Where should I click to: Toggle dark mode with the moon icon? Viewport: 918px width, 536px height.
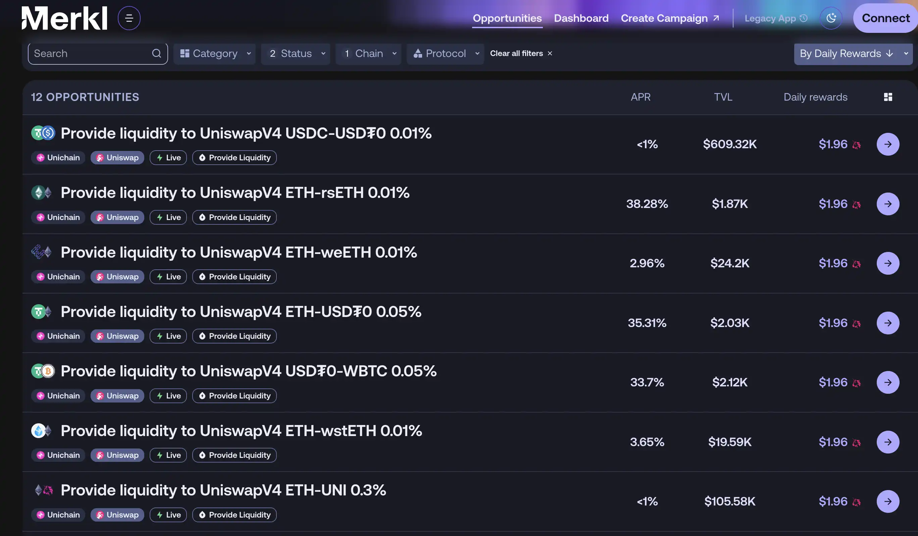coord(830,18)
